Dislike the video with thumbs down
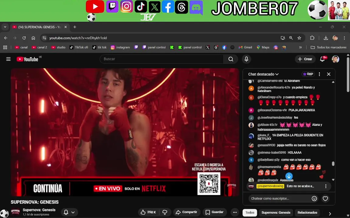 click(165, 212)
